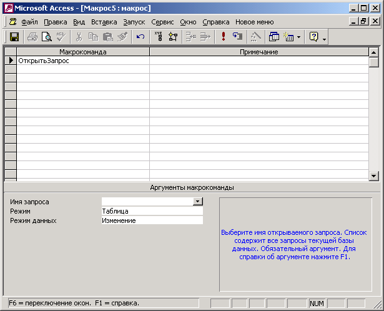Open toolbar options arrow after Help
Viewport: 384px width, 311px height.
(324, 39)
